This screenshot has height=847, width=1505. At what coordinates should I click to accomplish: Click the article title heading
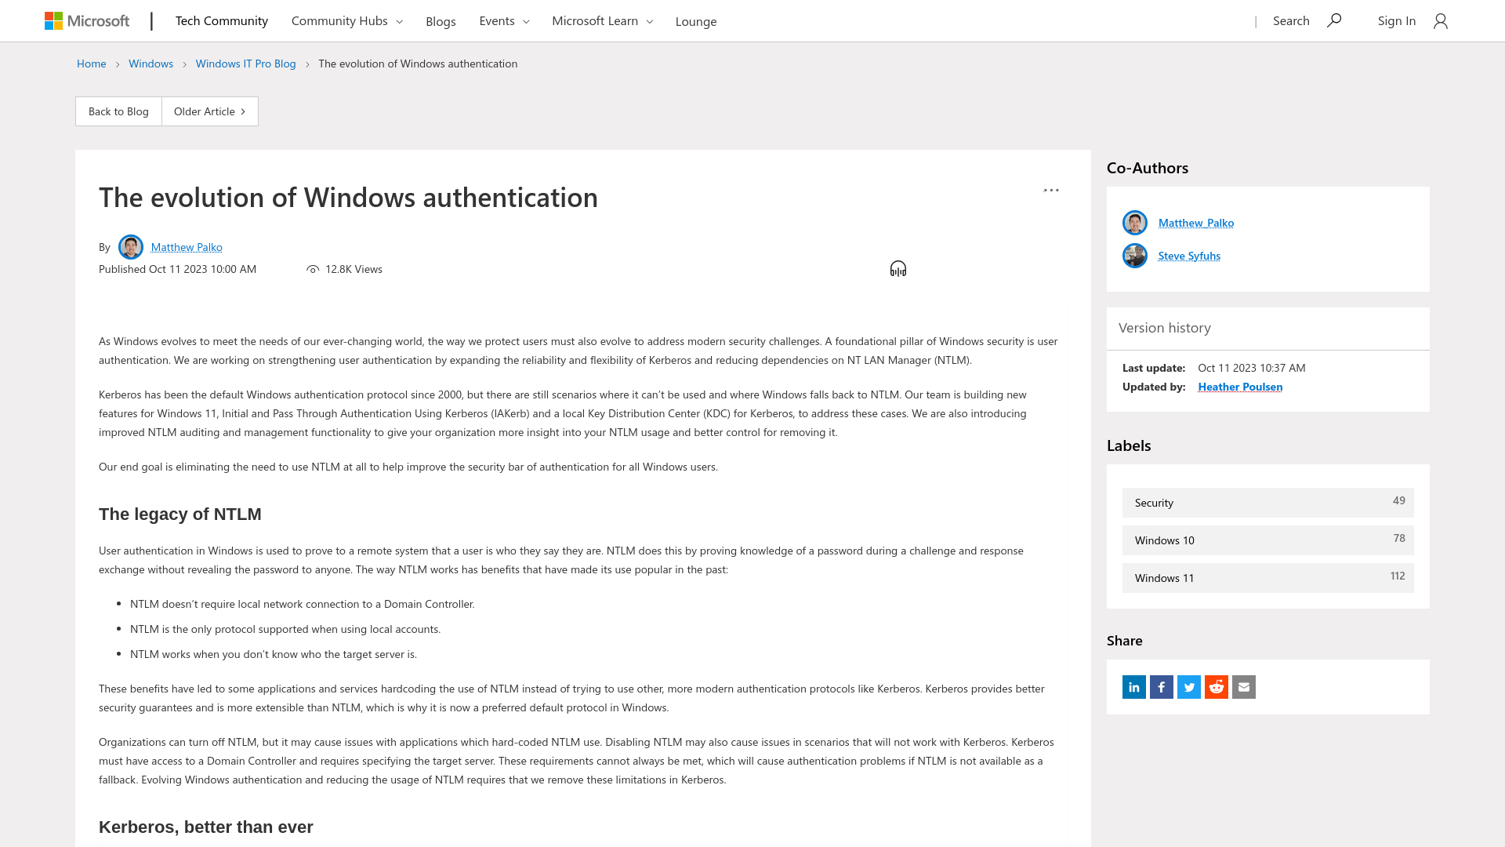[x=348, y=197]
